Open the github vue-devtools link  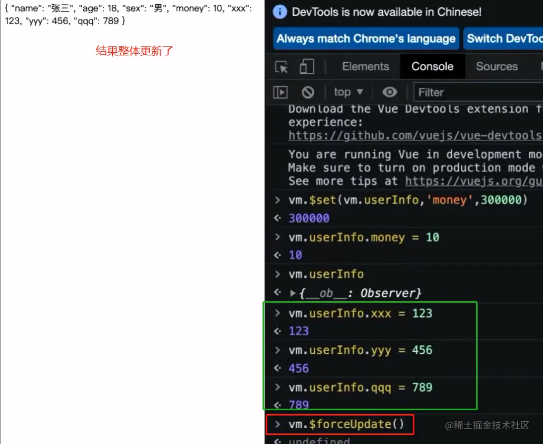[415, 136]
